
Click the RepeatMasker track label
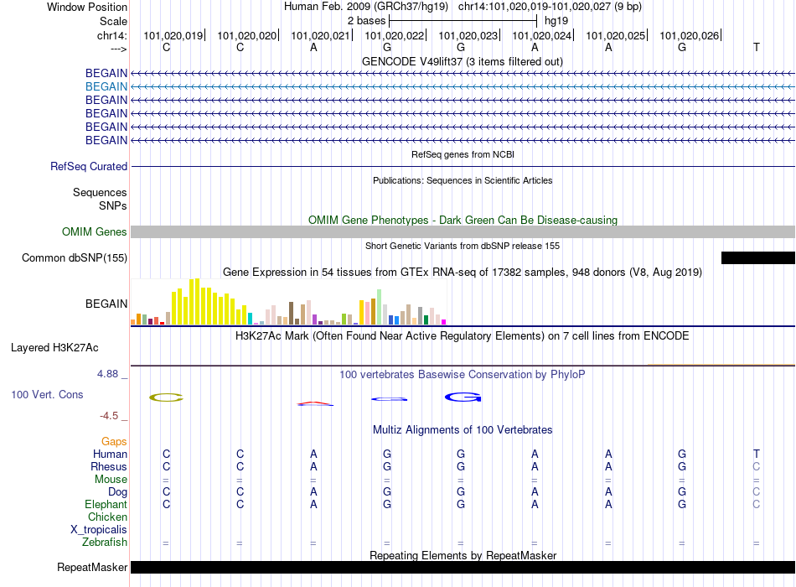tap(92, 568)
